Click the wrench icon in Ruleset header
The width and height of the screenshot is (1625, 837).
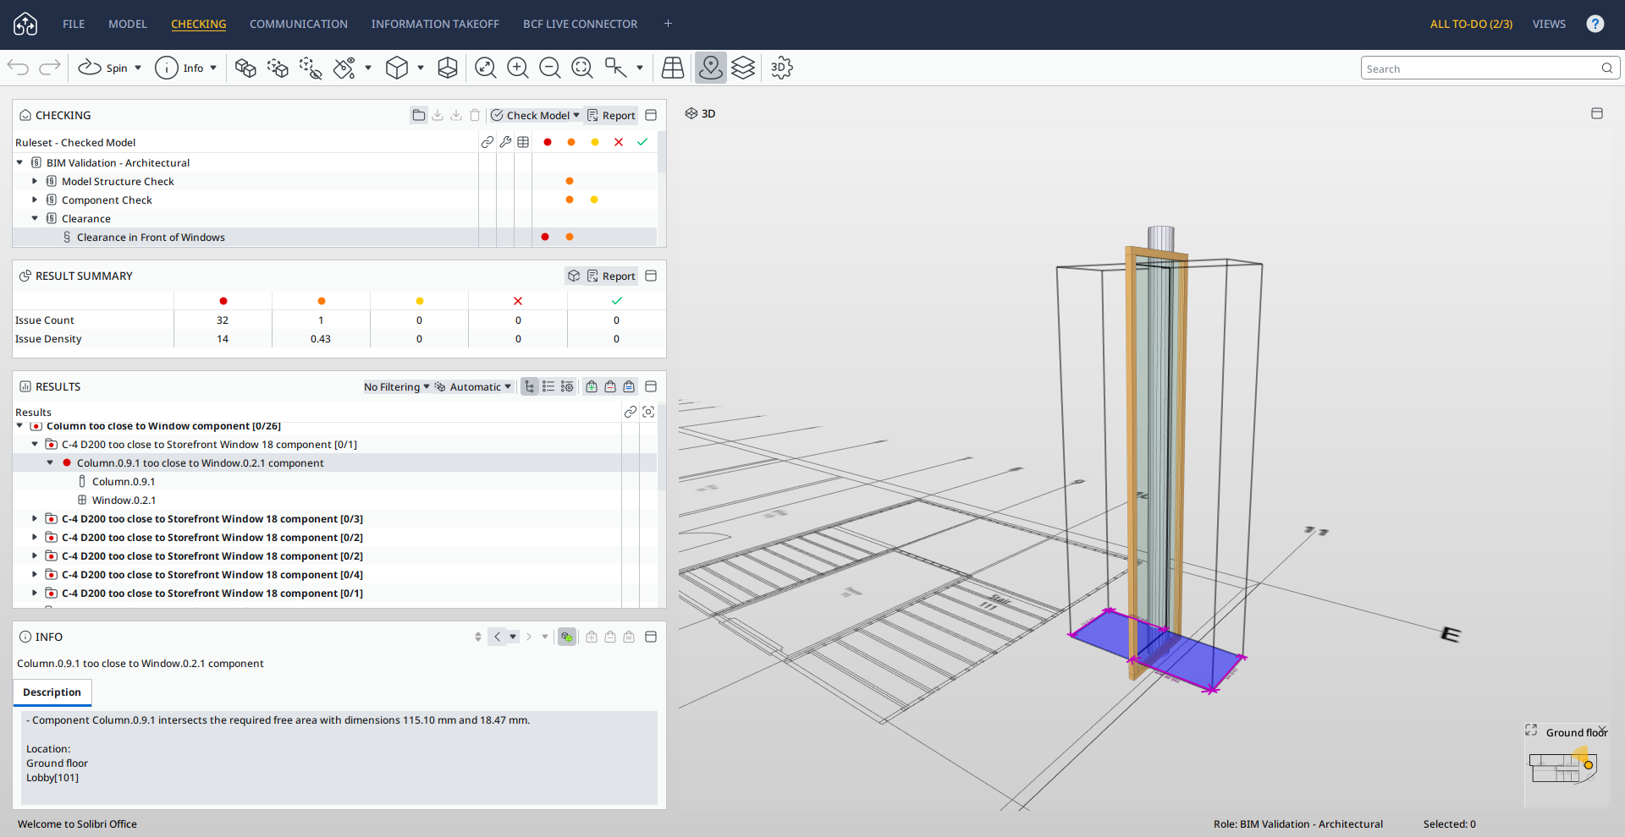point(505,142)
